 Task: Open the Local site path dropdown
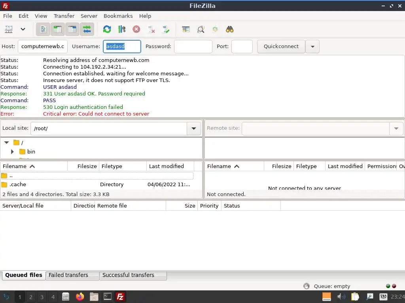194,128
